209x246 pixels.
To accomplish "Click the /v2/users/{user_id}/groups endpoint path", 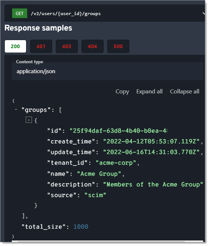I will point(66,14).
